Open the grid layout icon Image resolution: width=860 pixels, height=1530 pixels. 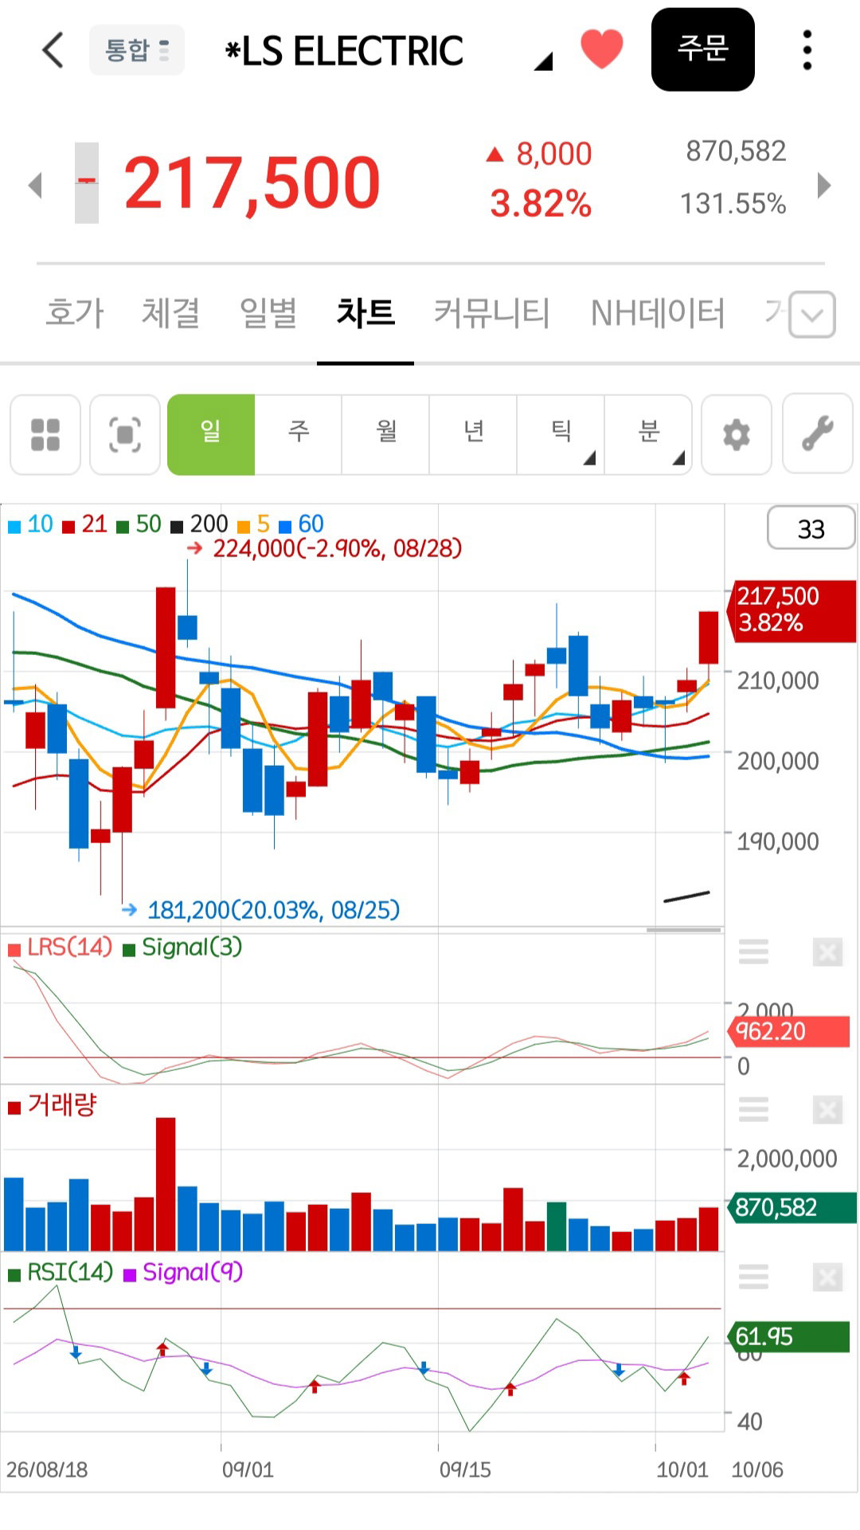coord(45,434)
